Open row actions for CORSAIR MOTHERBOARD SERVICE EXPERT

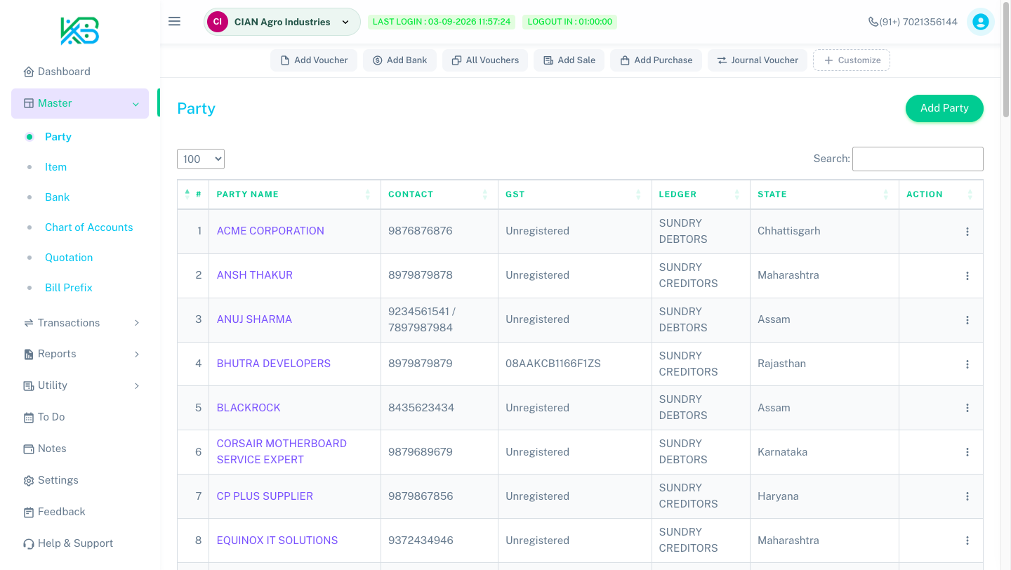click(967, 452)
